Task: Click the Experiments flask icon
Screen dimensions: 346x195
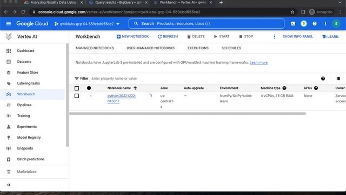Action: tap(9, 127)
